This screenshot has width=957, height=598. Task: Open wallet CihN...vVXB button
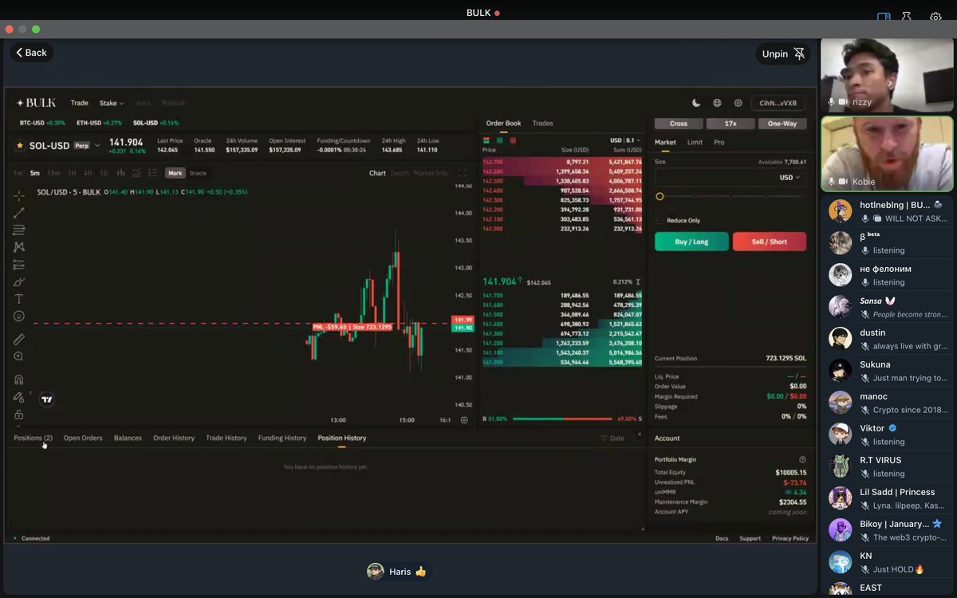click(778, 103)
